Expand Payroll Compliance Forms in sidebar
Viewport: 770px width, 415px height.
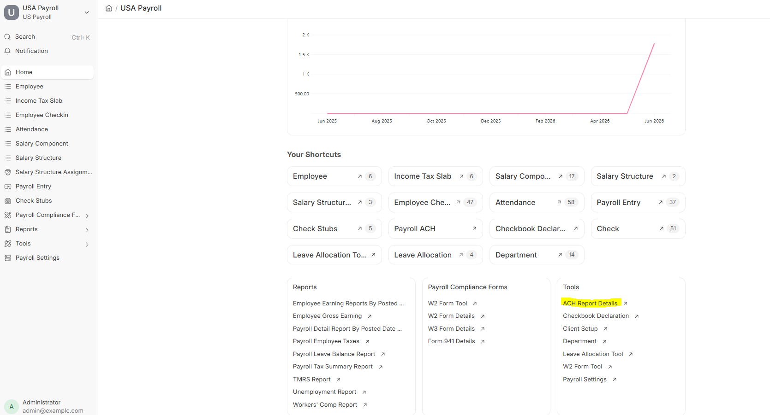(87, 216)
